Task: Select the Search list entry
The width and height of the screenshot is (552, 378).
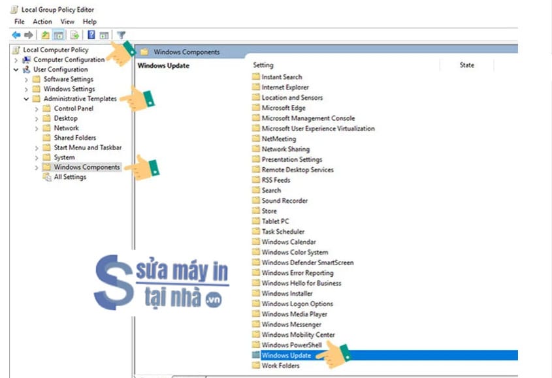Action: point(271,191)
